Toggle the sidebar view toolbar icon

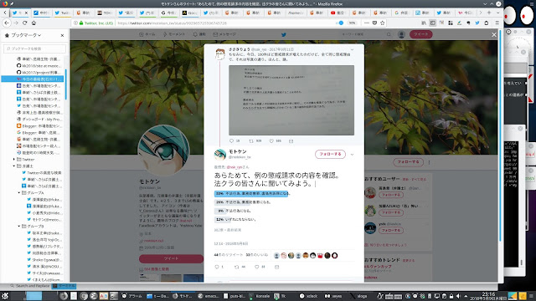pyautogui.click(x=432, y=23)
